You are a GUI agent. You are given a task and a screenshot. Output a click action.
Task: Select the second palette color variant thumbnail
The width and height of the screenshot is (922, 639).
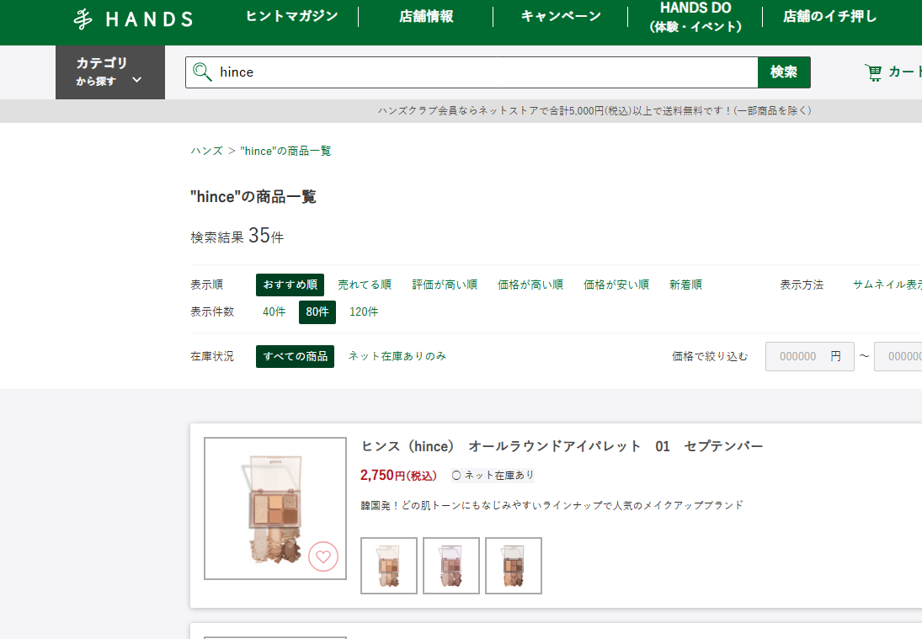click(x=451, y=566)
